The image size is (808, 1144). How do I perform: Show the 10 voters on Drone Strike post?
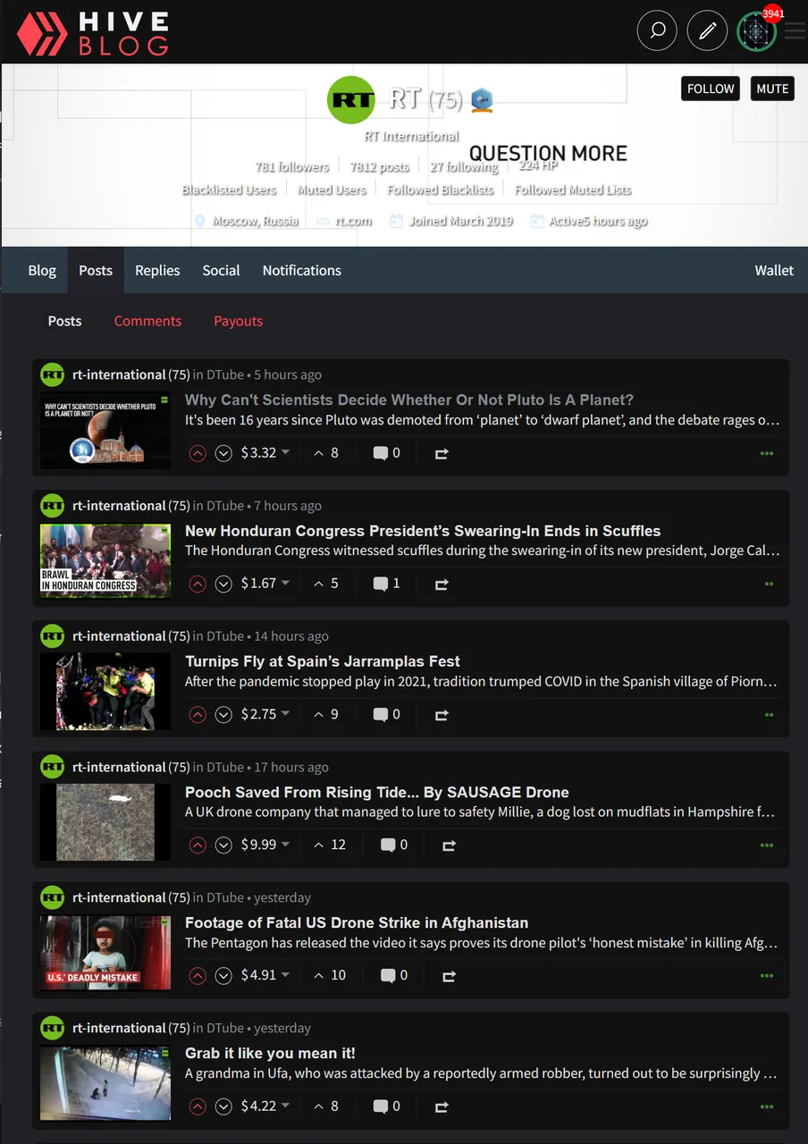coord(329,975)
